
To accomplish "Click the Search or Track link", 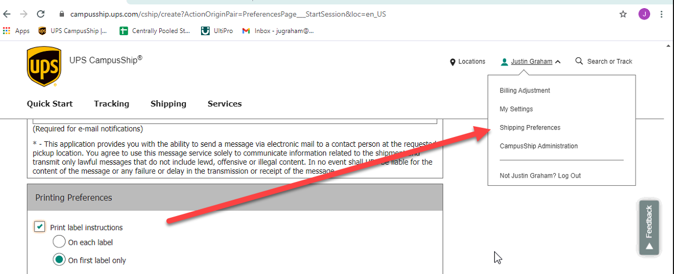I will click(610, 62).
